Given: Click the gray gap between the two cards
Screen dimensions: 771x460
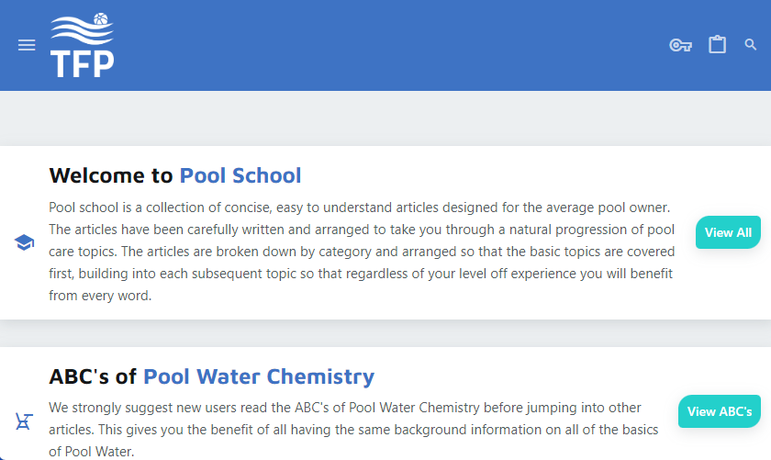Looking at the screenshot, I should coord(385,333).
